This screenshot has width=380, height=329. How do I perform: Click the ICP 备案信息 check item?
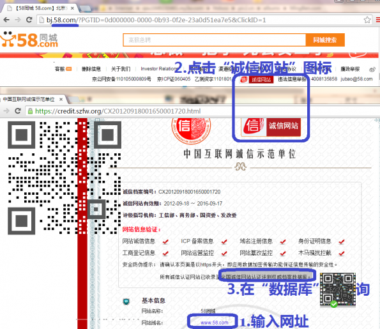click(x=204, y=241)
